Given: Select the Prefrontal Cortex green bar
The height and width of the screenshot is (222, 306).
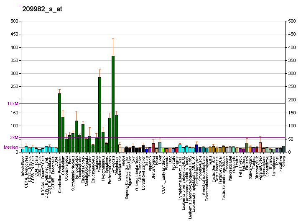Looking at the screenshot, I should pos(110,135).
